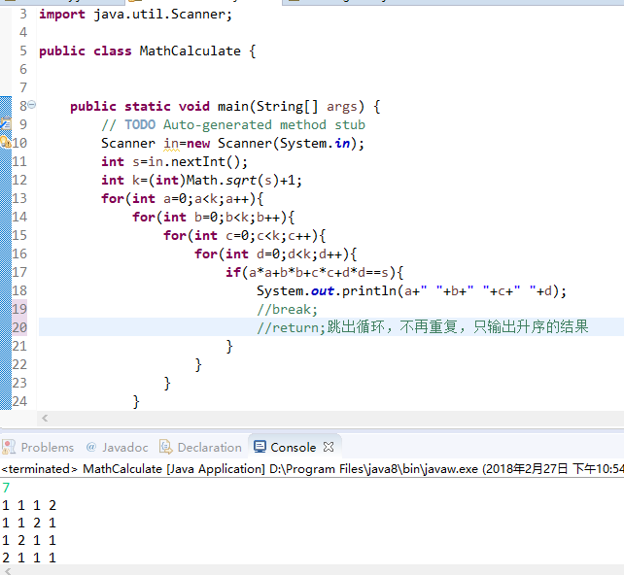Click console input value '7'
The height and width of the screenshot is (575, 624).
coord(6,488)
